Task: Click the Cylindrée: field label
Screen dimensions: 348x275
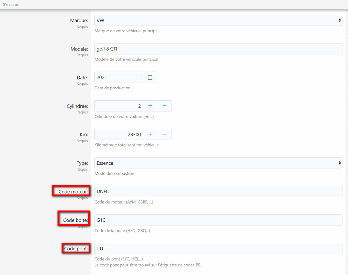Action: coord(77,106)
